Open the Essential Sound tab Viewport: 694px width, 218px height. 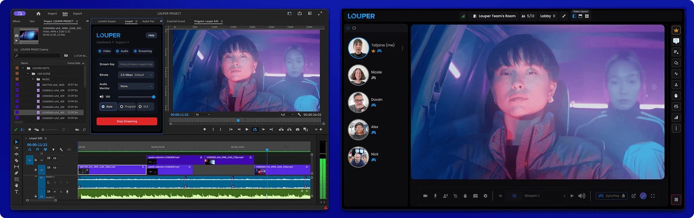click(176, 21)
